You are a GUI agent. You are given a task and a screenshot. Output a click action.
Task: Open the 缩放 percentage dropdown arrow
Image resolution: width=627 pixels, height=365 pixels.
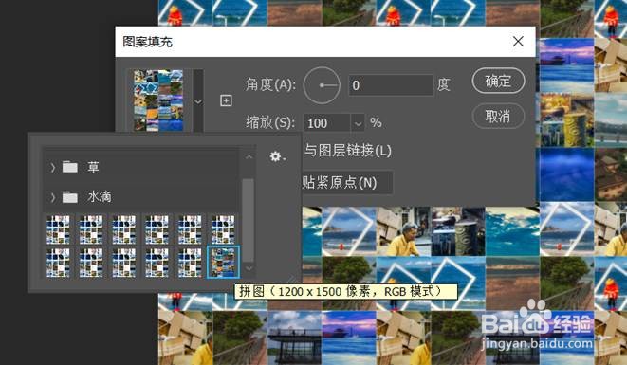coord(358,123)
